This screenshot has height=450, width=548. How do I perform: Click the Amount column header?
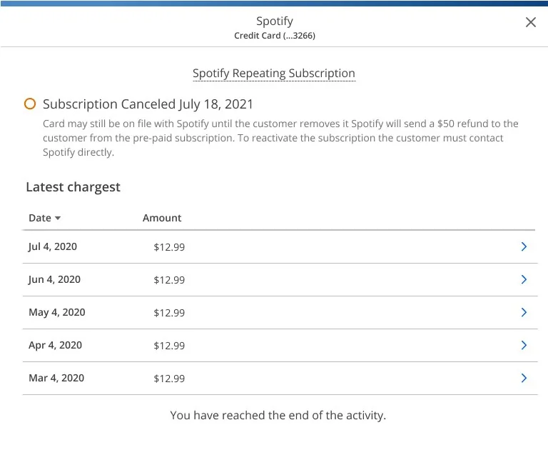[x=162, y=218]
